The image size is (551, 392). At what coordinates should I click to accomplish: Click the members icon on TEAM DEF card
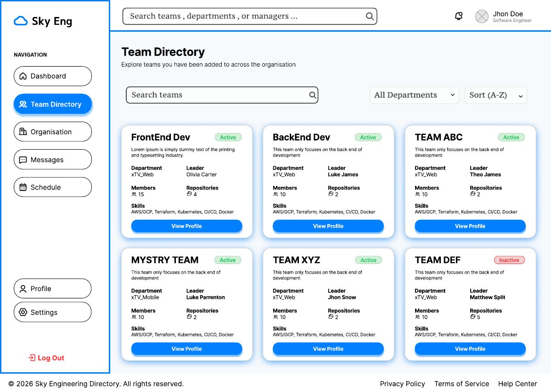click(x=417, y=317)
